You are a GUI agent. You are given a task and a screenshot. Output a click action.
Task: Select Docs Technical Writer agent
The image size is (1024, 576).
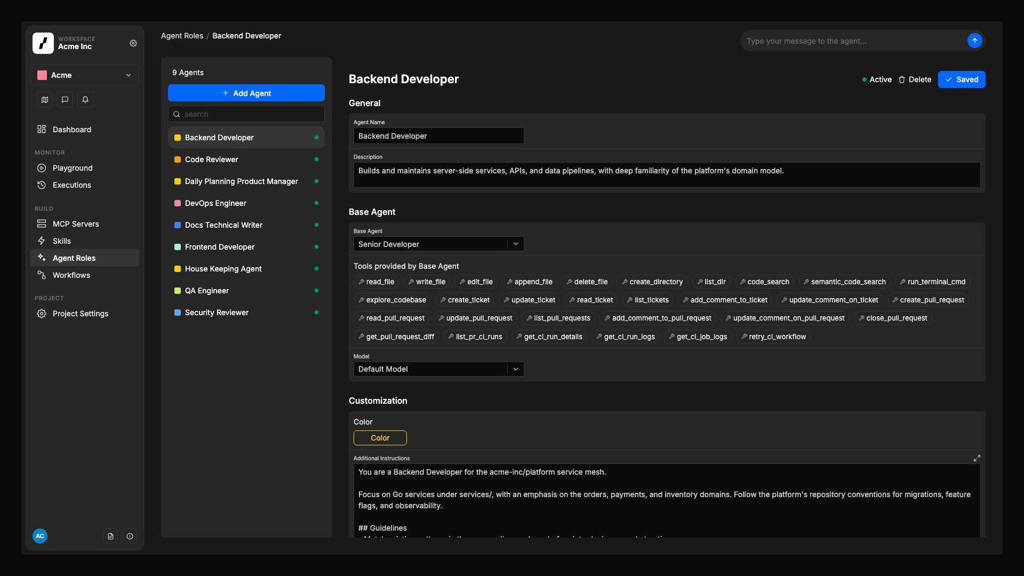pos(246,225)
